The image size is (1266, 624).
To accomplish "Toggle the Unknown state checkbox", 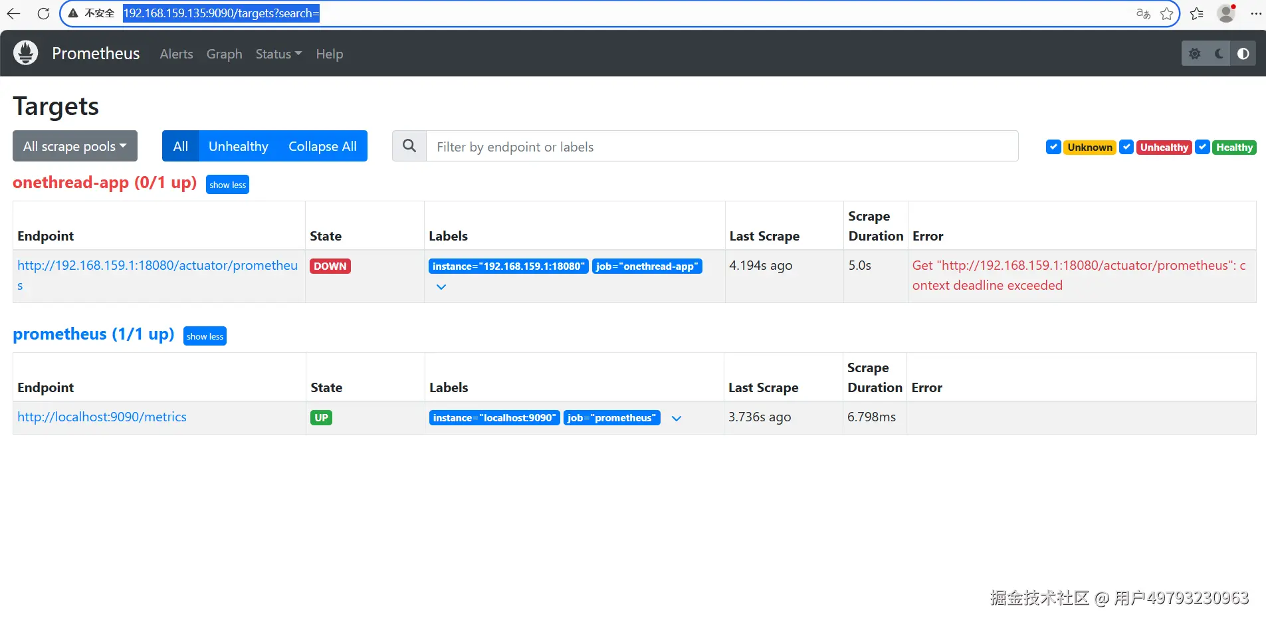I will point(1053,147).
